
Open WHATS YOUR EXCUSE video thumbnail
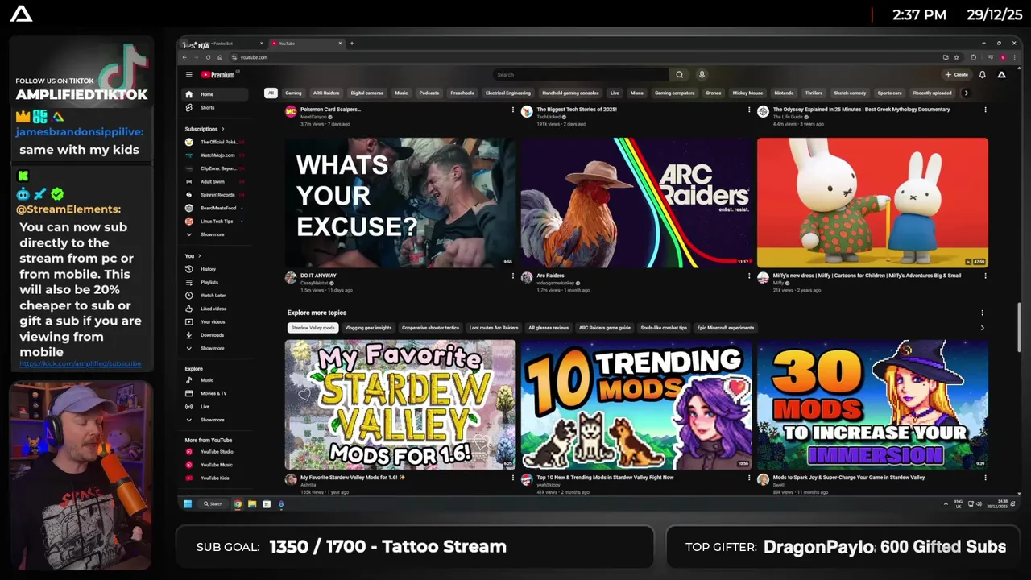(x=400, y=202)
